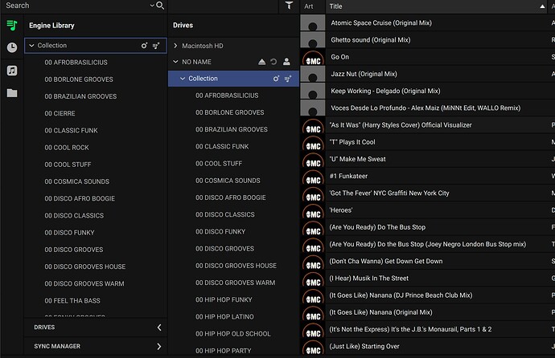
Task: Click artwork thumbnail for Jazz Nut track
Action: 313,74
